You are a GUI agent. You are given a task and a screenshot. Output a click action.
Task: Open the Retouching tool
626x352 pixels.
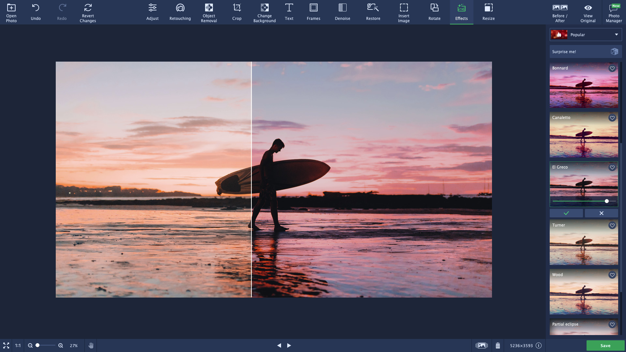(180, 12)
